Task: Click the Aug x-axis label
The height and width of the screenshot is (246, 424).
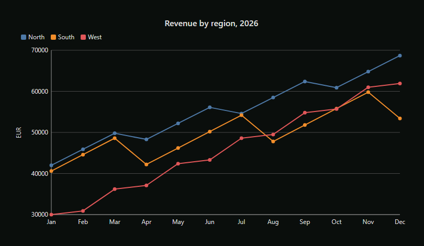Action: point(273,222)
